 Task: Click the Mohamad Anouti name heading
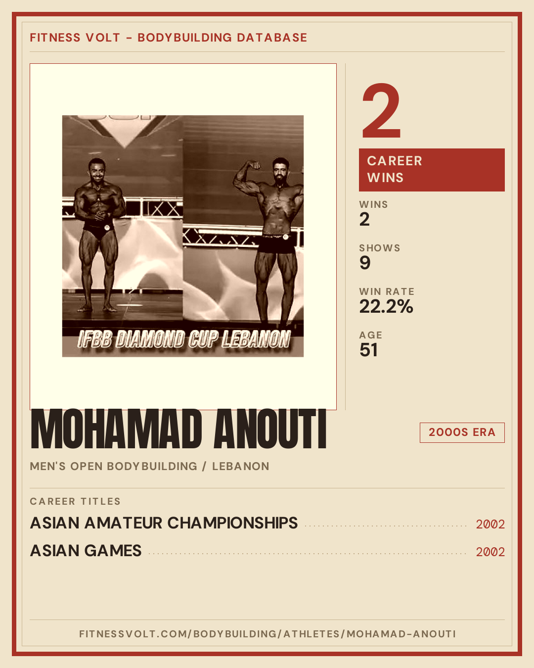[x=178, y=429]
